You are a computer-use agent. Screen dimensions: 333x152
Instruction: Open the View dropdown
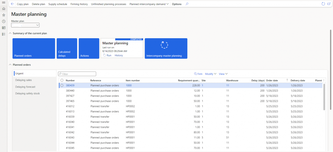pos(223,74)
